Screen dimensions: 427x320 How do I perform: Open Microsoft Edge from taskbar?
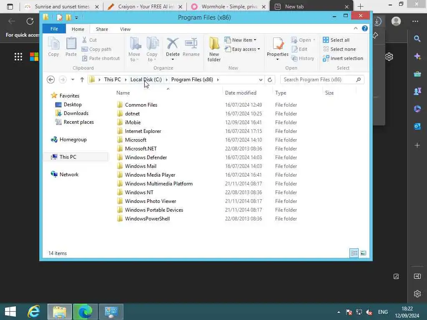[x=85, y=312]
